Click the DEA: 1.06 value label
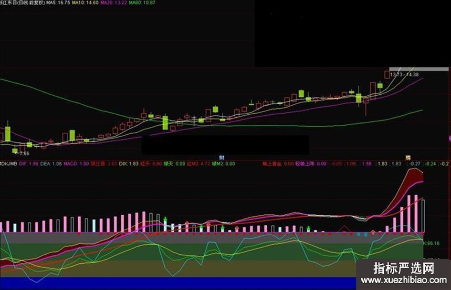This screenshot has width=451, height=290. pos(51,164)
